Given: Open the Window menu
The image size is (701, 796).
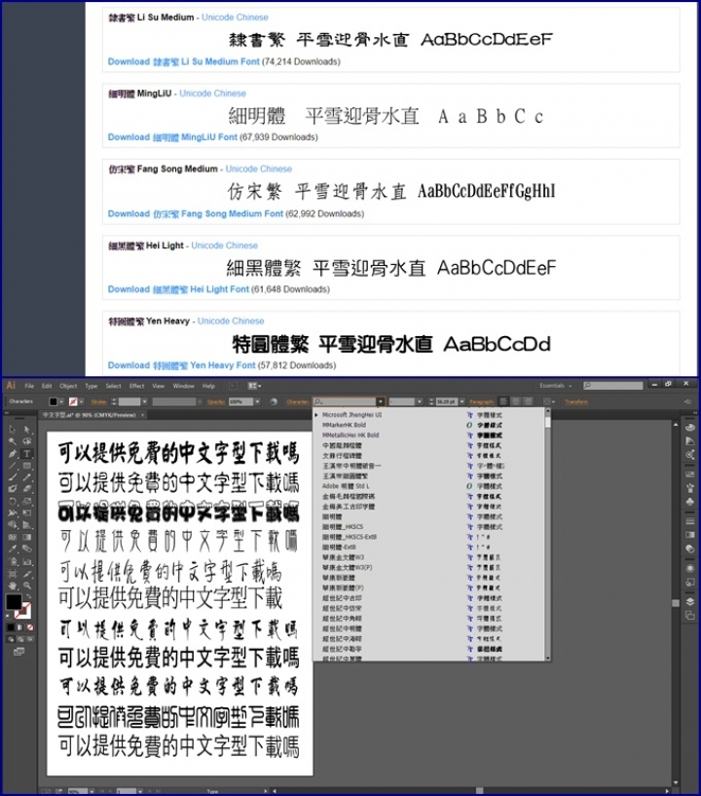Looking at the screenshot, I should [184, 386].
